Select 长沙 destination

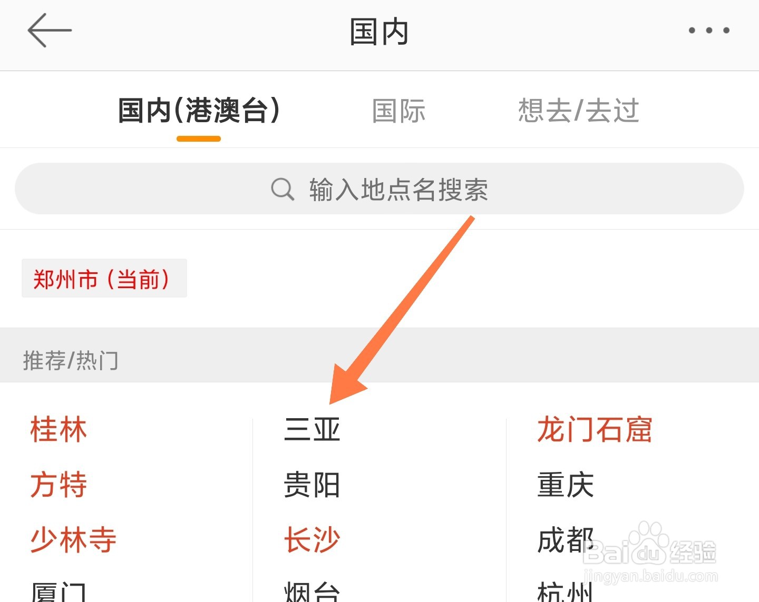click(x=312, y=540)
